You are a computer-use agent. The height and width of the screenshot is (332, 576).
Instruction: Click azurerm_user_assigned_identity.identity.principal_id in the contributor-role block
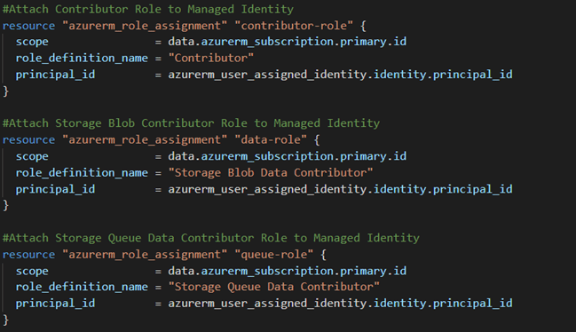pyautogui.click(x=340, y=75)
